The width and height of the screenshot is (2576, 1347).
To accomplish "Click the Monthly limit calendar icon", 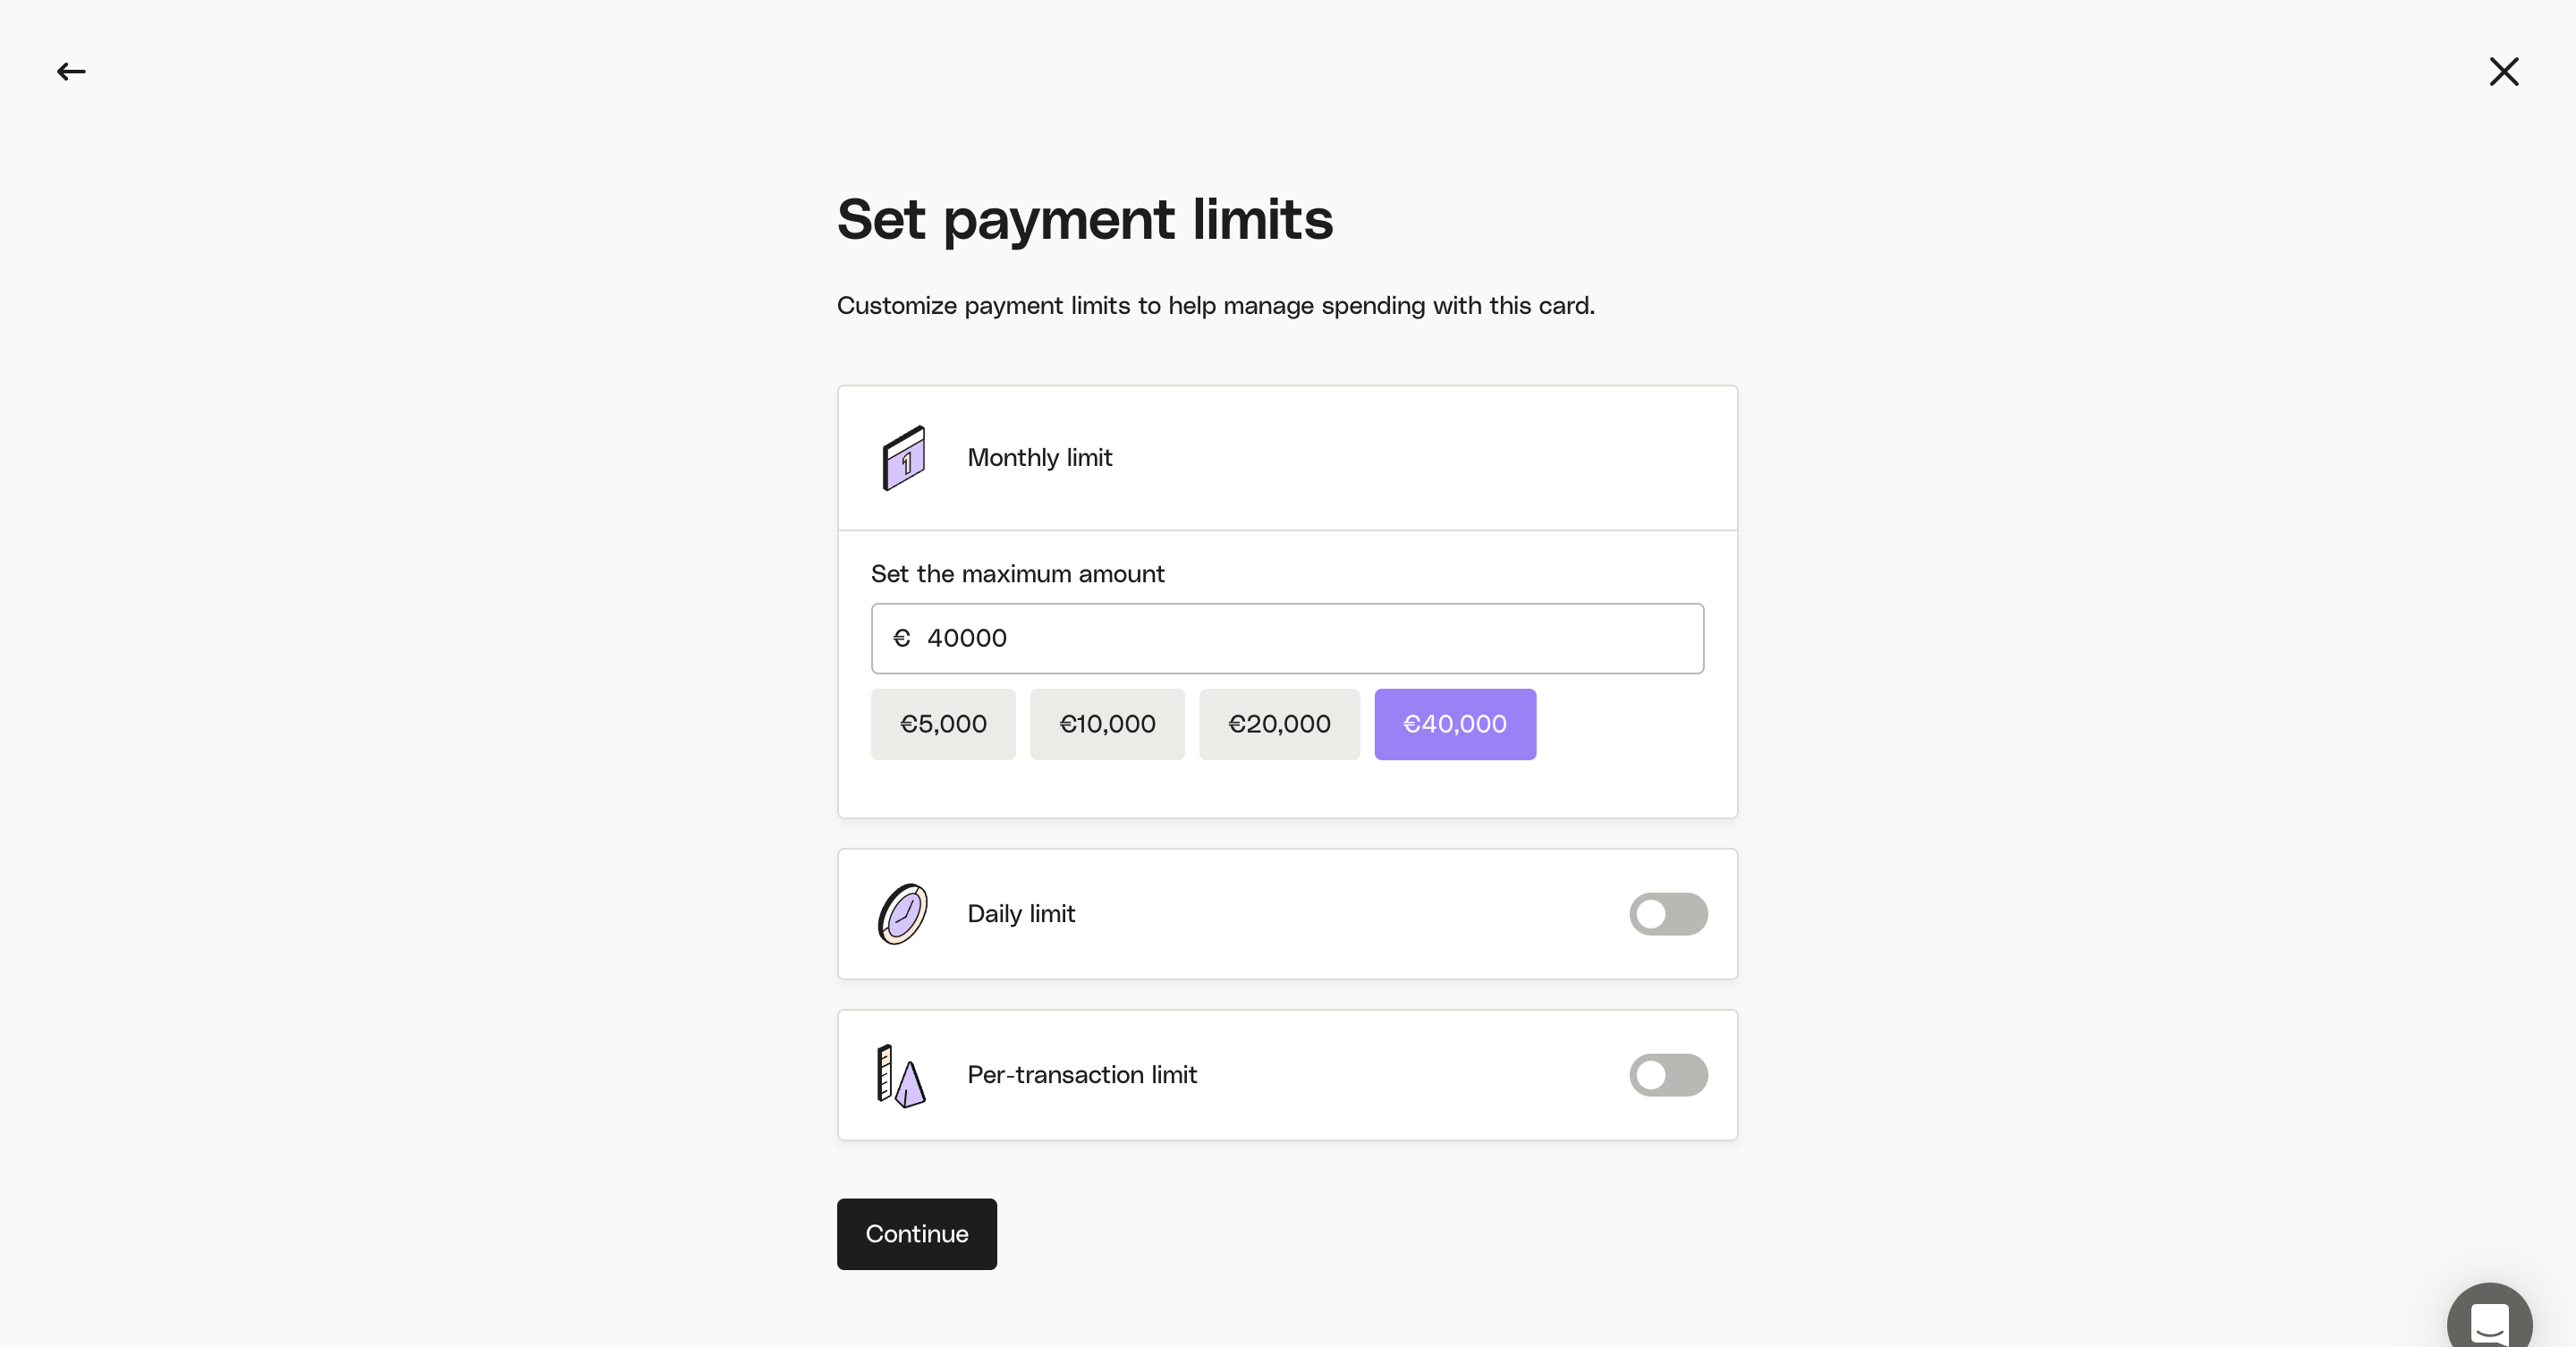I will (x=903, y=458).
